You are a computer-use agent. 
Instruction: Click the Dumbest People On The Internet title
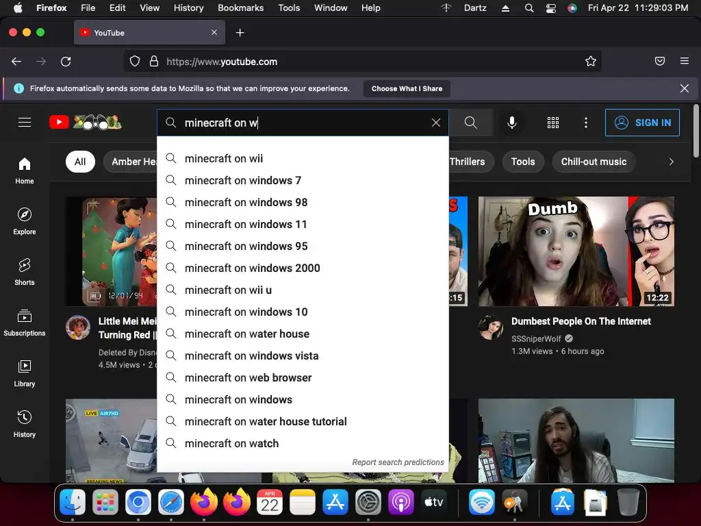[x=581, y=321]
